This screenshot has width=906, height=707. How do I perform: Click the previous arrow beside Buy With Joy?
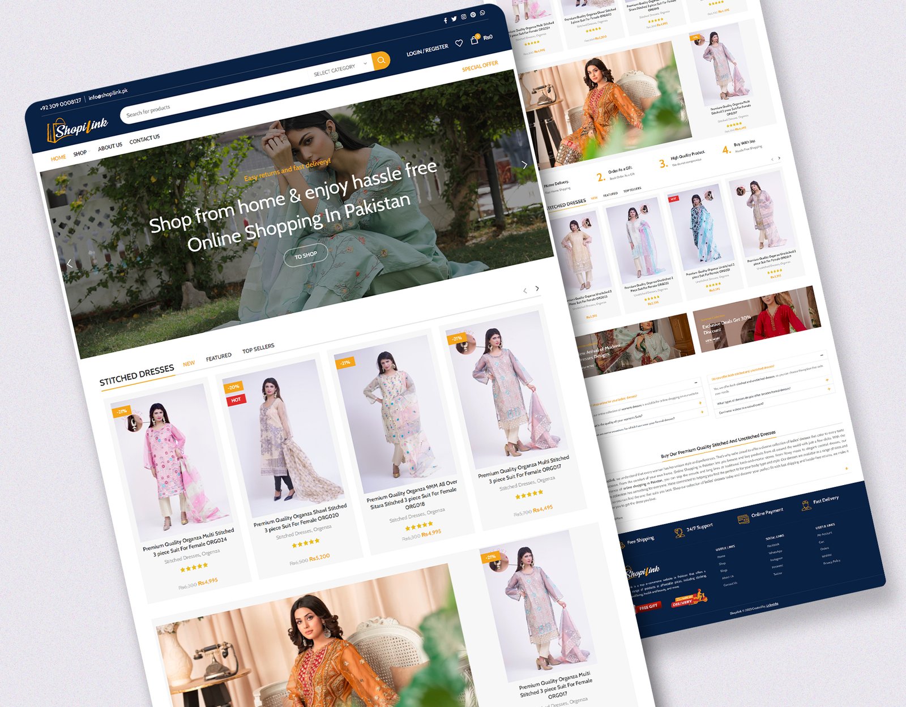(772, 160)
